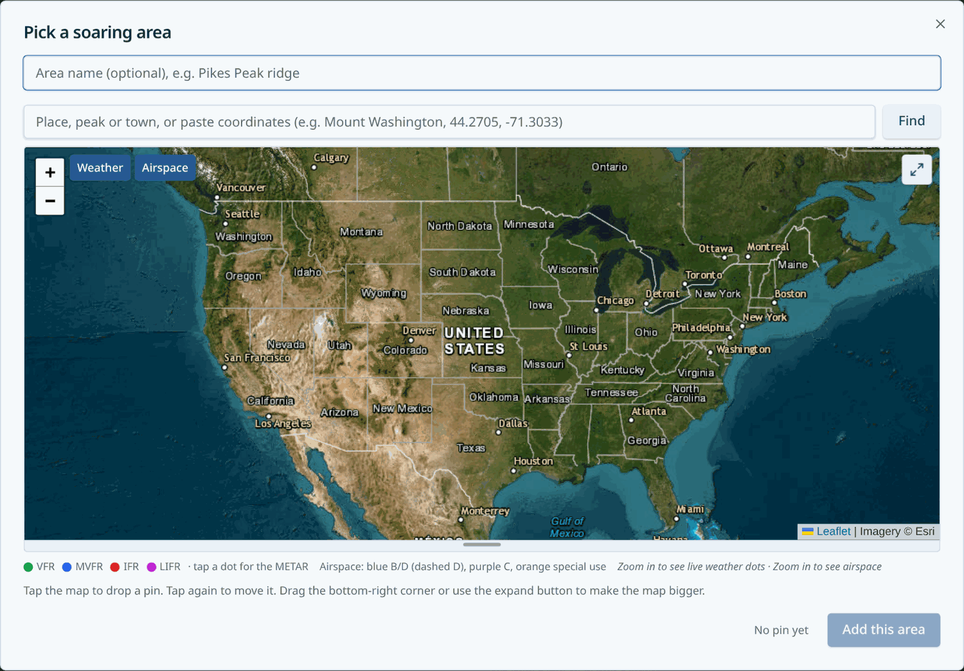The height and width of the screenshot is (671, 964).
Task: Drop a pin on the Seattle label
Action: coord(242,214)
